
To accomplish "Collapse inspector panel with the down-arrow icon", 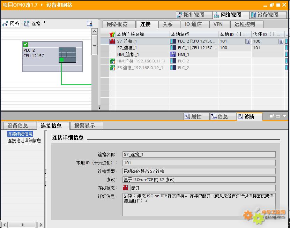I will point(284,116).
